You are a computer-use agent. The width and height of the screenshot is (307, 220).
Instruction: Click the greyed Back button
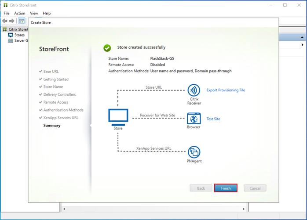point(201,188)
